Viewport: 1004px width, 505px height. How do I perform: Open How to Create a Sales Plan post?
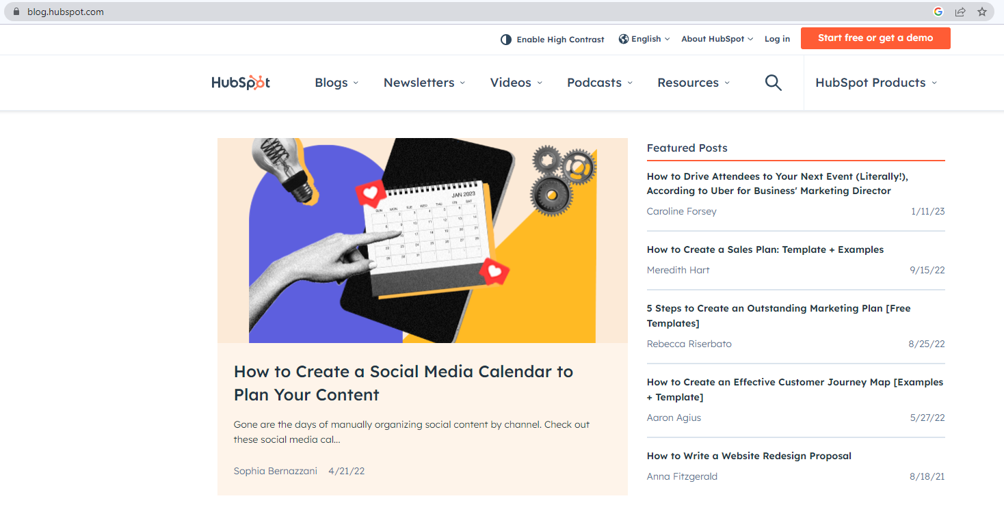tap(765, 249)
